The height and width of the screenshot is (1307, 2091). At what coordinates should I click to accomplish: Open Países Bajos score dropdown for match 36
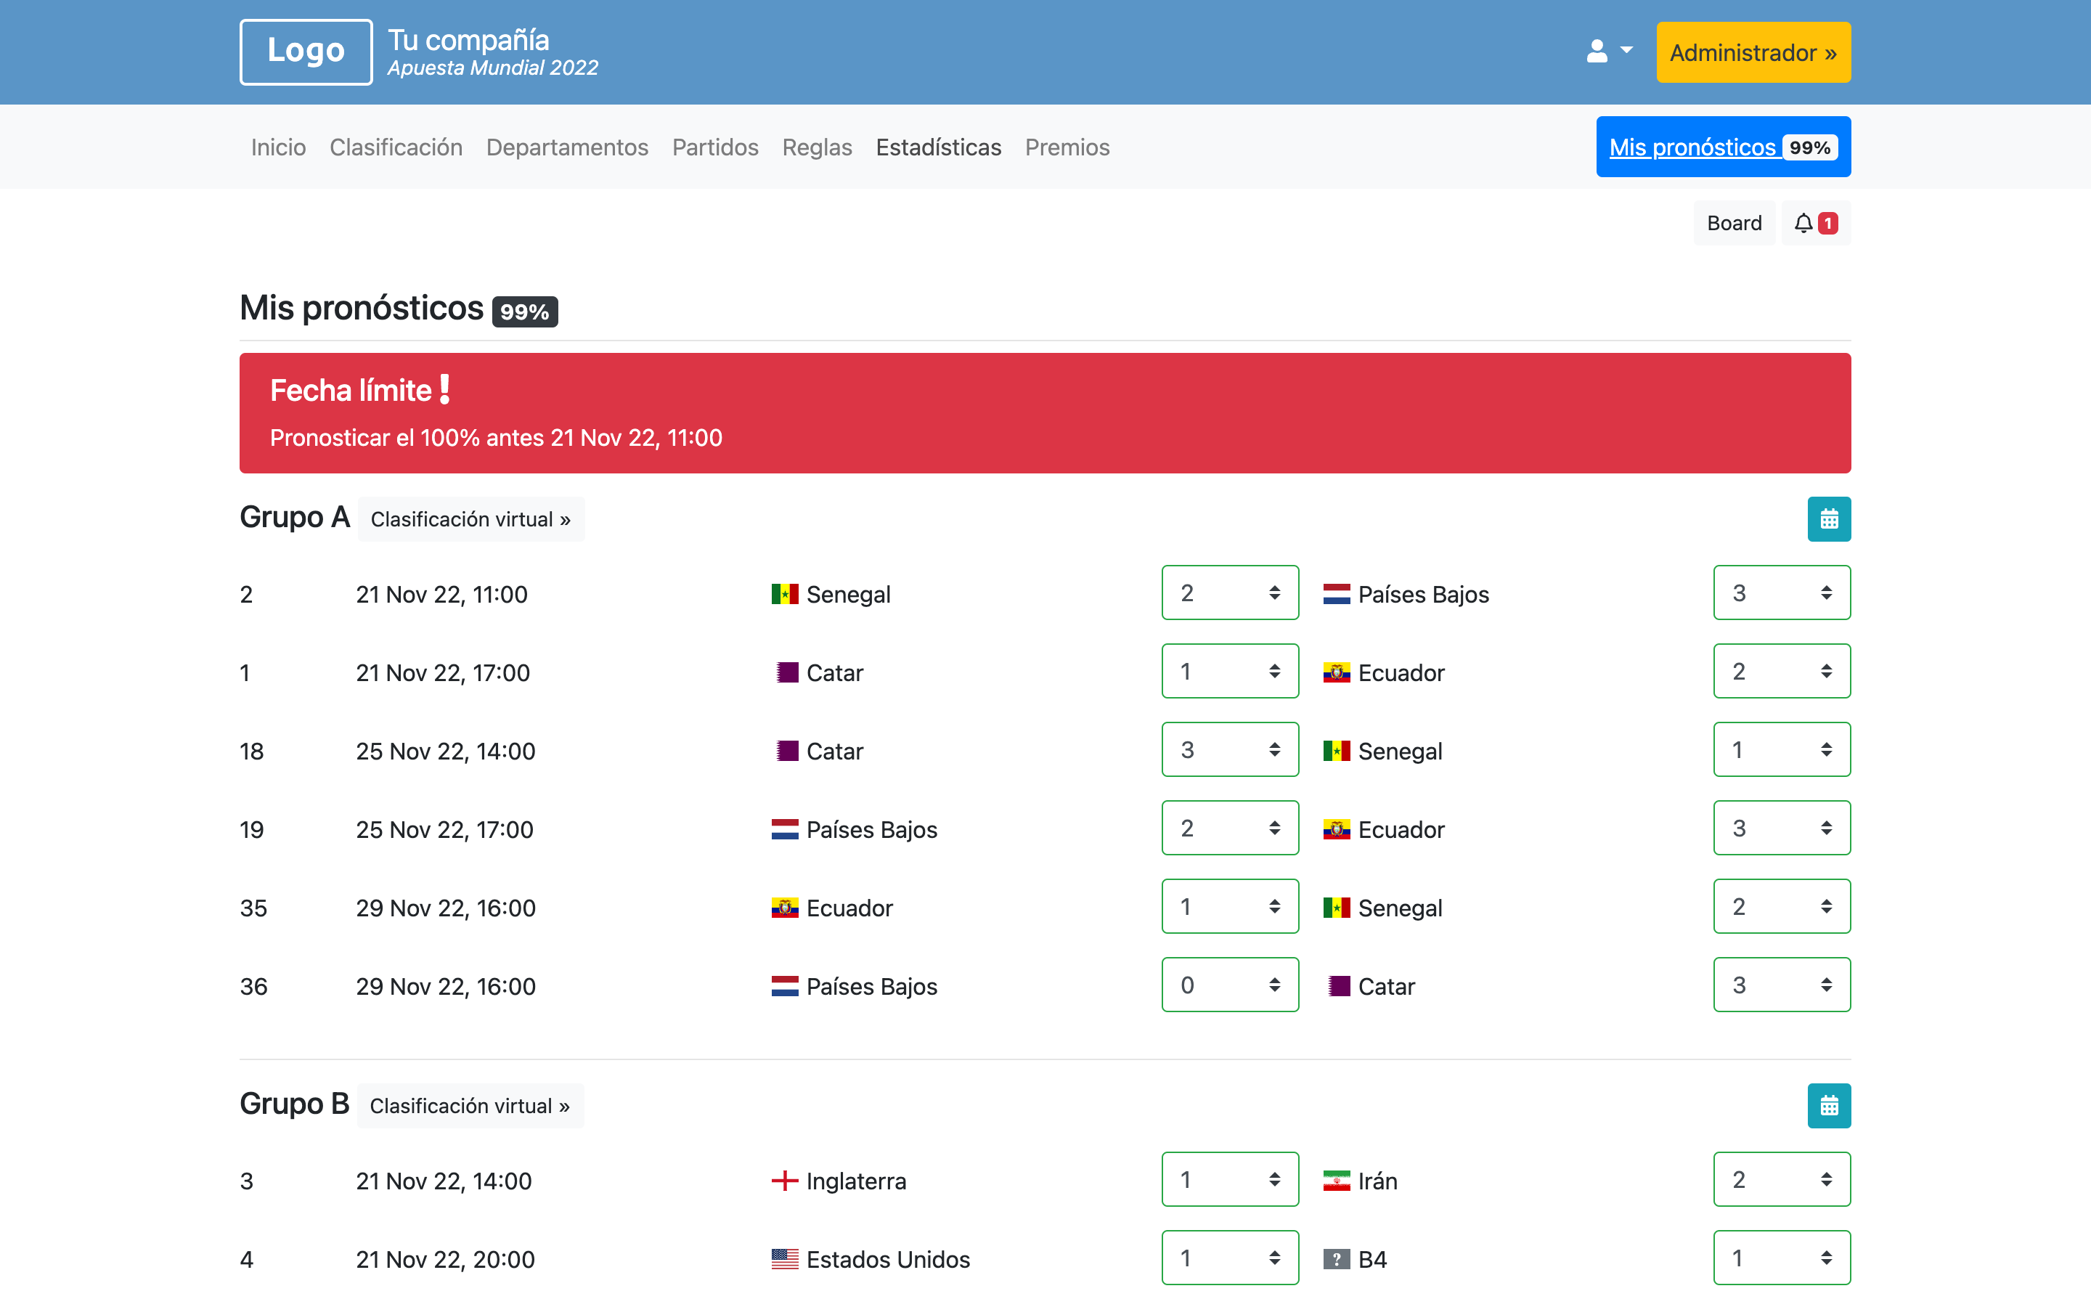point(1229,985)
